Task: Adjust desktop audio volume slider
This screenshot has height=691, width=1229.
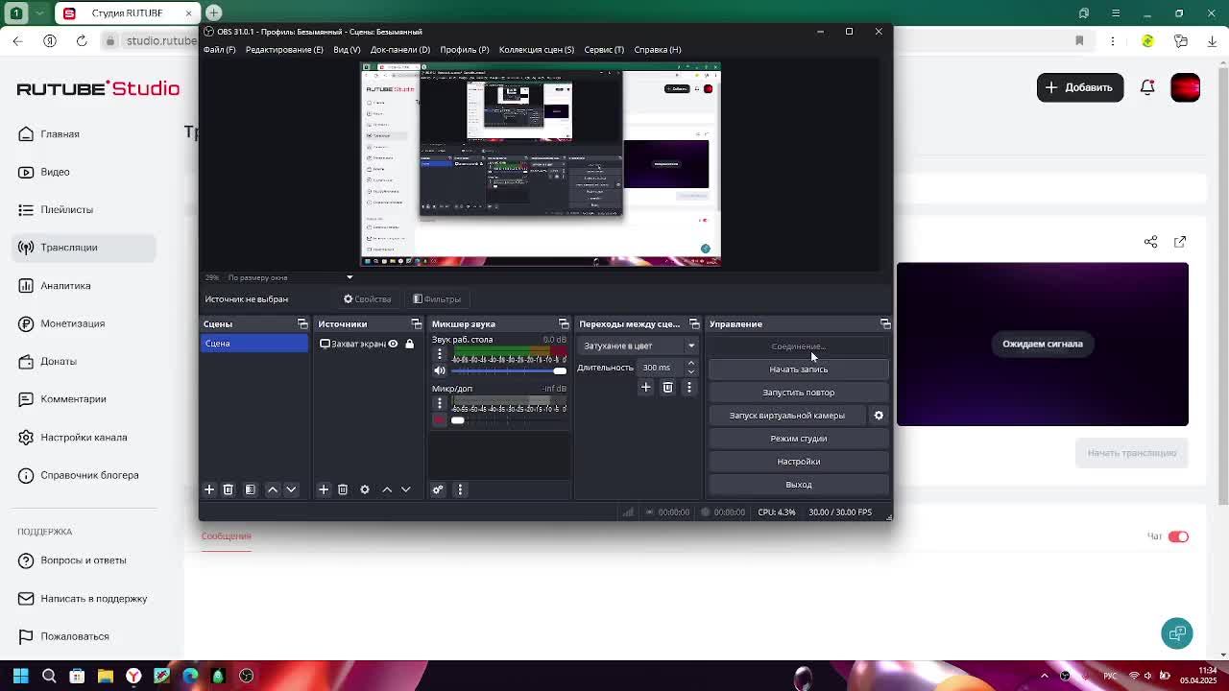Action: 509,370
